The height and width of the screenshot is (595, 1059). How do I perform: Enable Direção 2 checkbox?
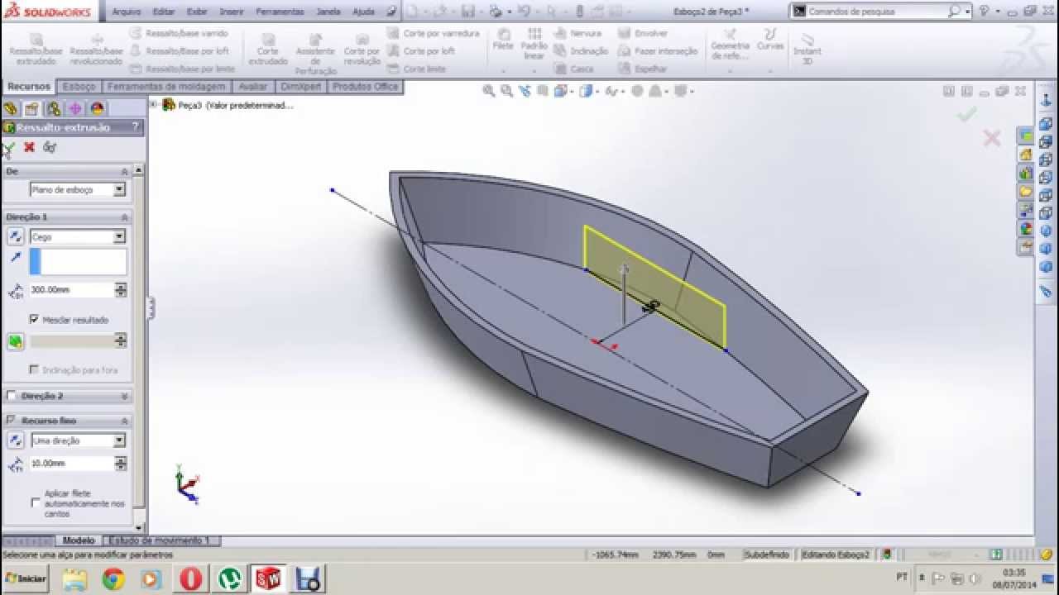pyautogui.click(x=12, y=396)
